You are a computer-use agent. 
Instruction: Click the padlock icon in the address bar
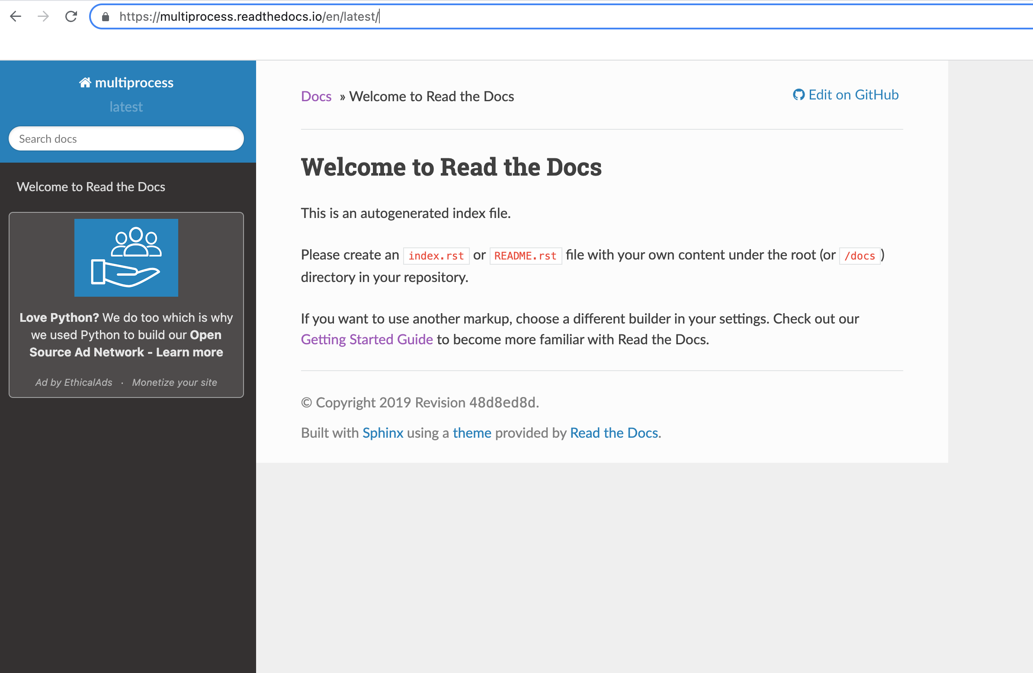tap(105, 17)
